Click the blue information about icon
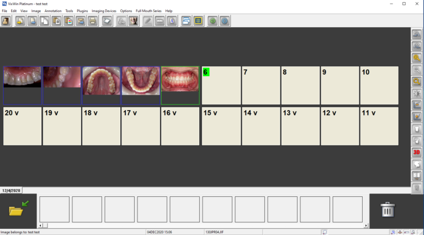This screenshot has height=235, width=424. coord(225,21)
